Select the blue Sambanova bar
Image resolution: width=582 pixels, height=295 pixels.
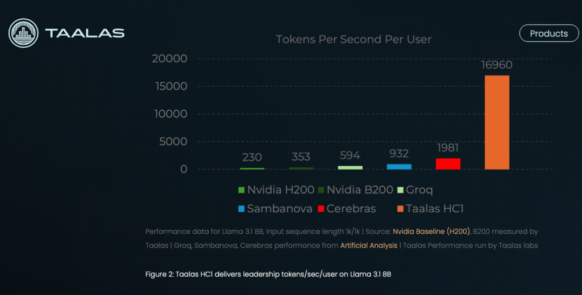point(399,167)
